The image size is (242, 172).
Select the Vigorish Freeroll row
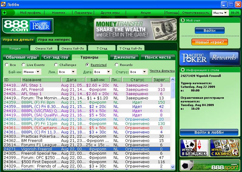[87, 149]
